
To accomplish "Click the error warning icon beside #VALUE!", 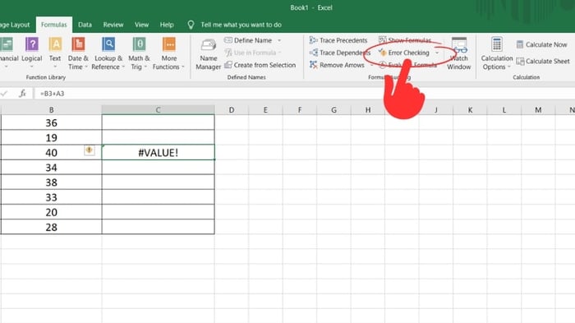I will coord(89,150).
